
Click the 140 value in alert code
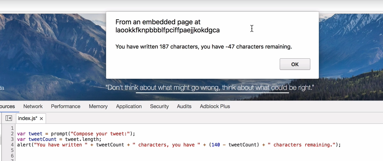coord(216,145)
